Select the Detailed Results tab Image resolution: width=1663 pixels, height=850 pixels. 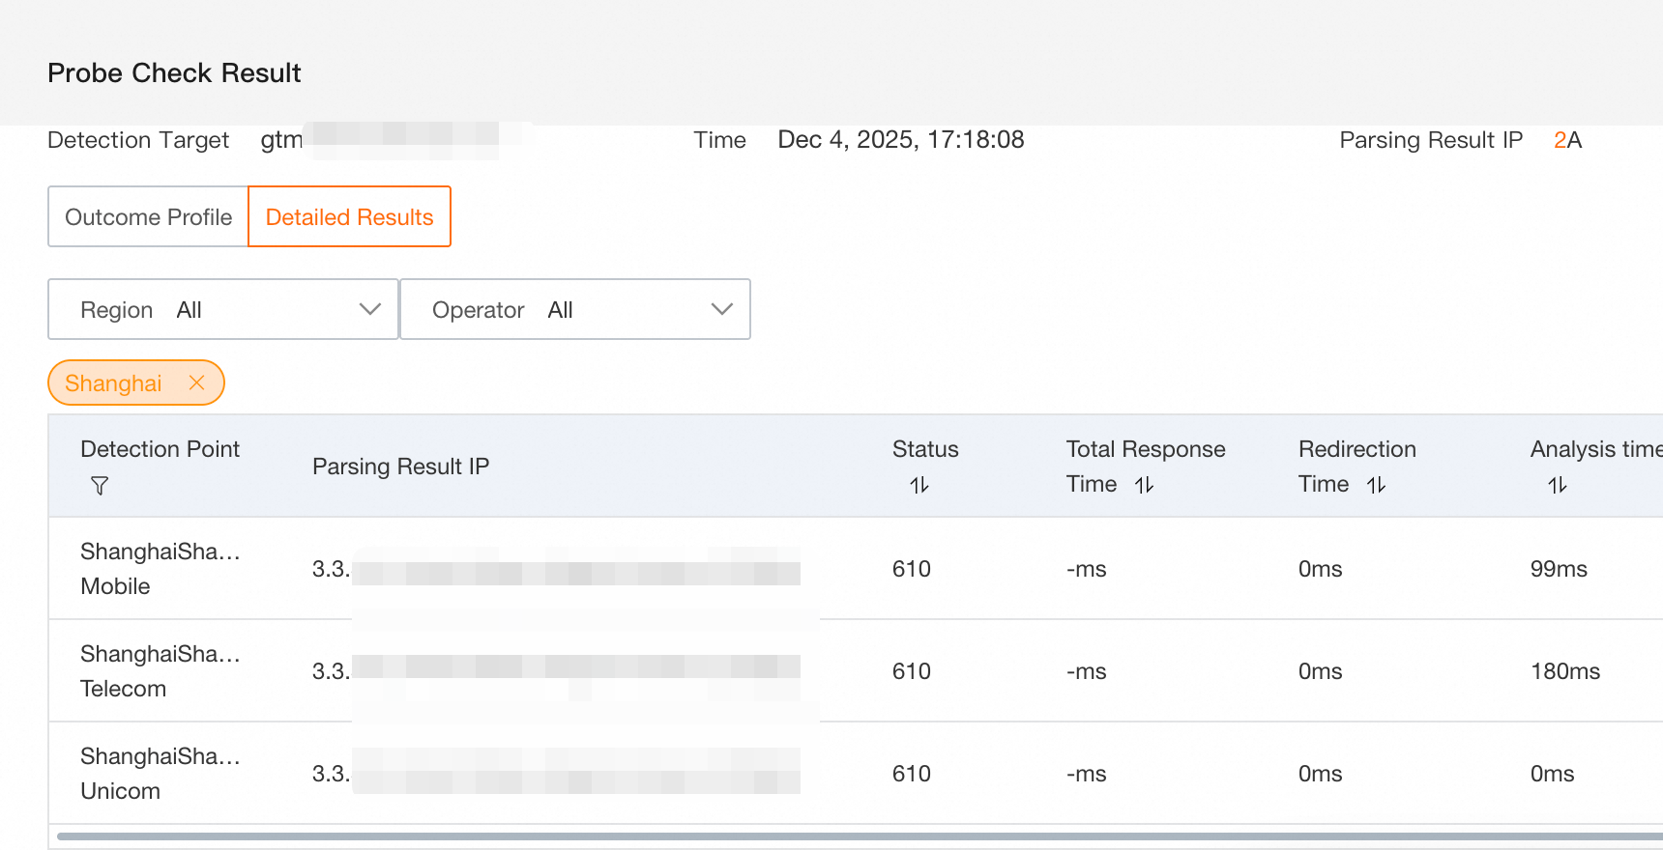tap(350, 216)
